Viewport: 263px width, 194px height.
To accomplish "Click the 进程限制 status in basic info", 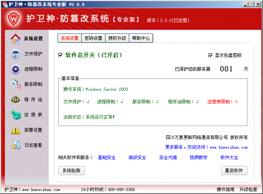I will (x=110, y=102).
